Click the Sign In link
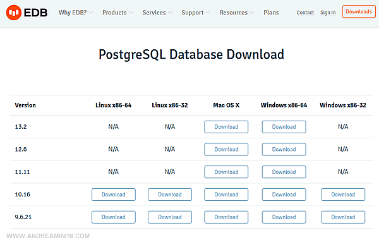 [328, 13]
